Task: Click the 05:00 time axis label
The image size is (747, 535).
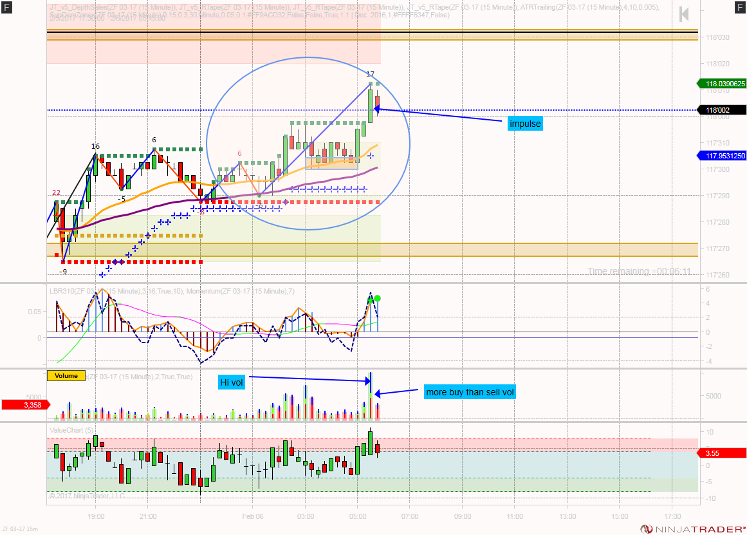Action: coord(357,516)
